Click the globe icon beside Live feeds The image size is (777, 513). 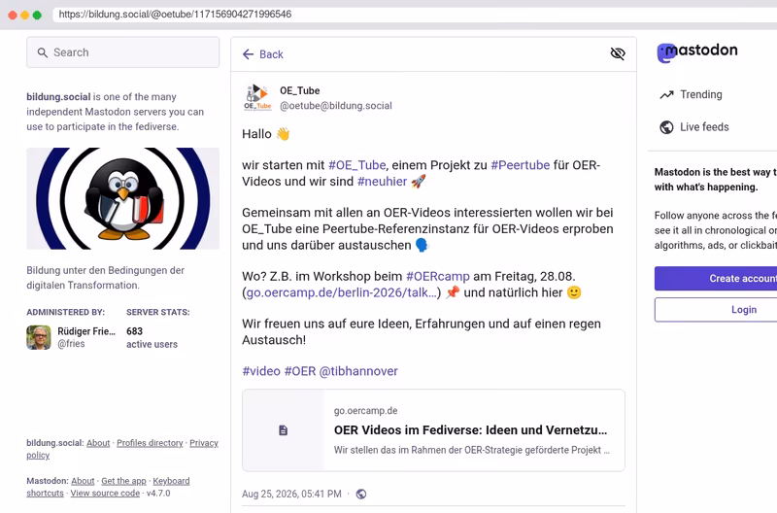[666, 127]
